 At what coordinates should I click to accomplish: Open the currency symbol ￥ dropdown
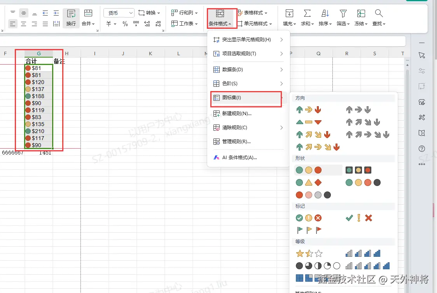coord(111,24)
